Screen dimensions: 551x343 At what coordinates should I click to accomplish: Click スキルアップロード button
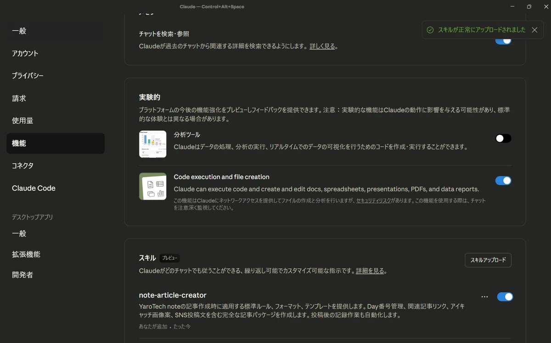(488, 260)
